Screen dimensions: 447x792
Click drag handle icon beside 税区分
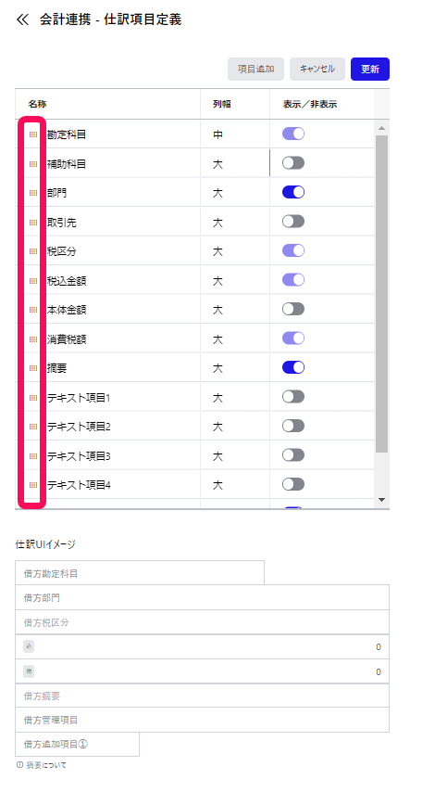tap(33, 251)
